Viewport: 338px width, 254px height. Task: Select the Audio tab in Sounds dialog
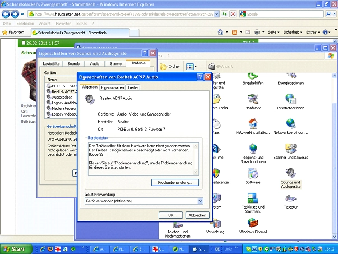(x=95, y=63)
